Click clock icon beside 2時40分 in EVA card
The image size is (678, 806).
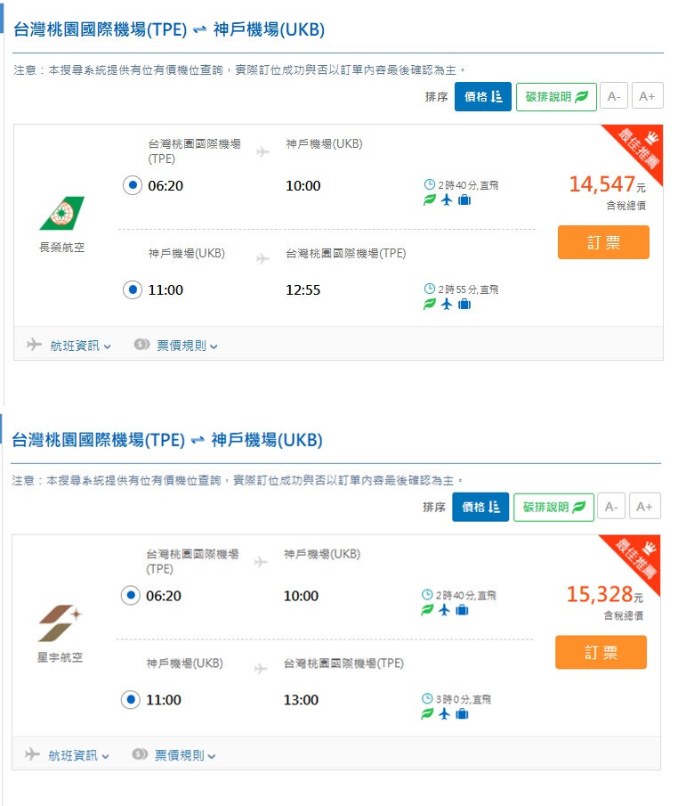[x=430, y=185]
